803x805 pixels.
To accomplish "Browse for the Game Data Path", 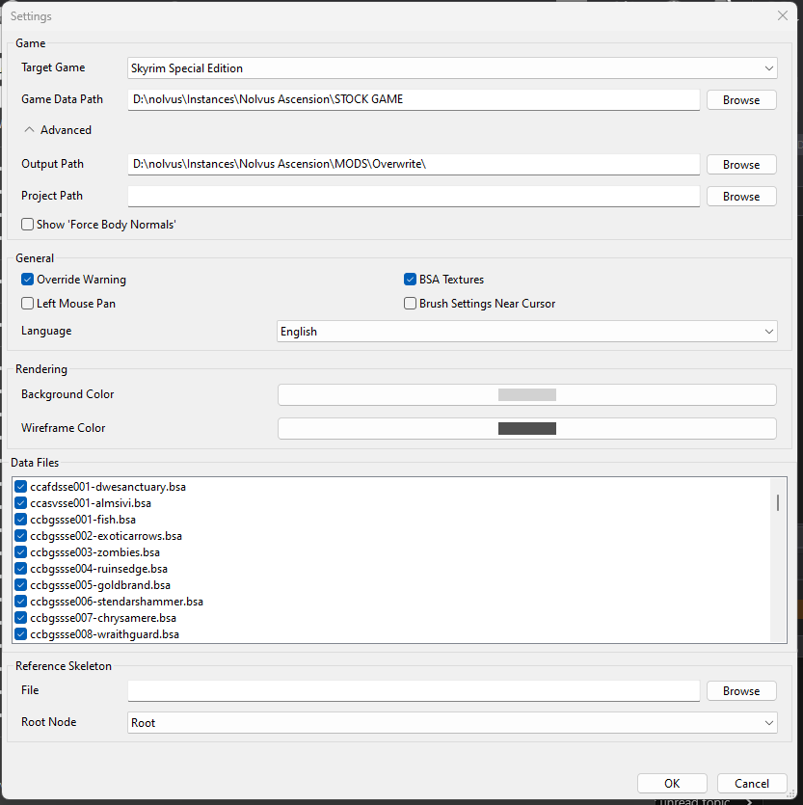I will [x=740, y=99].
